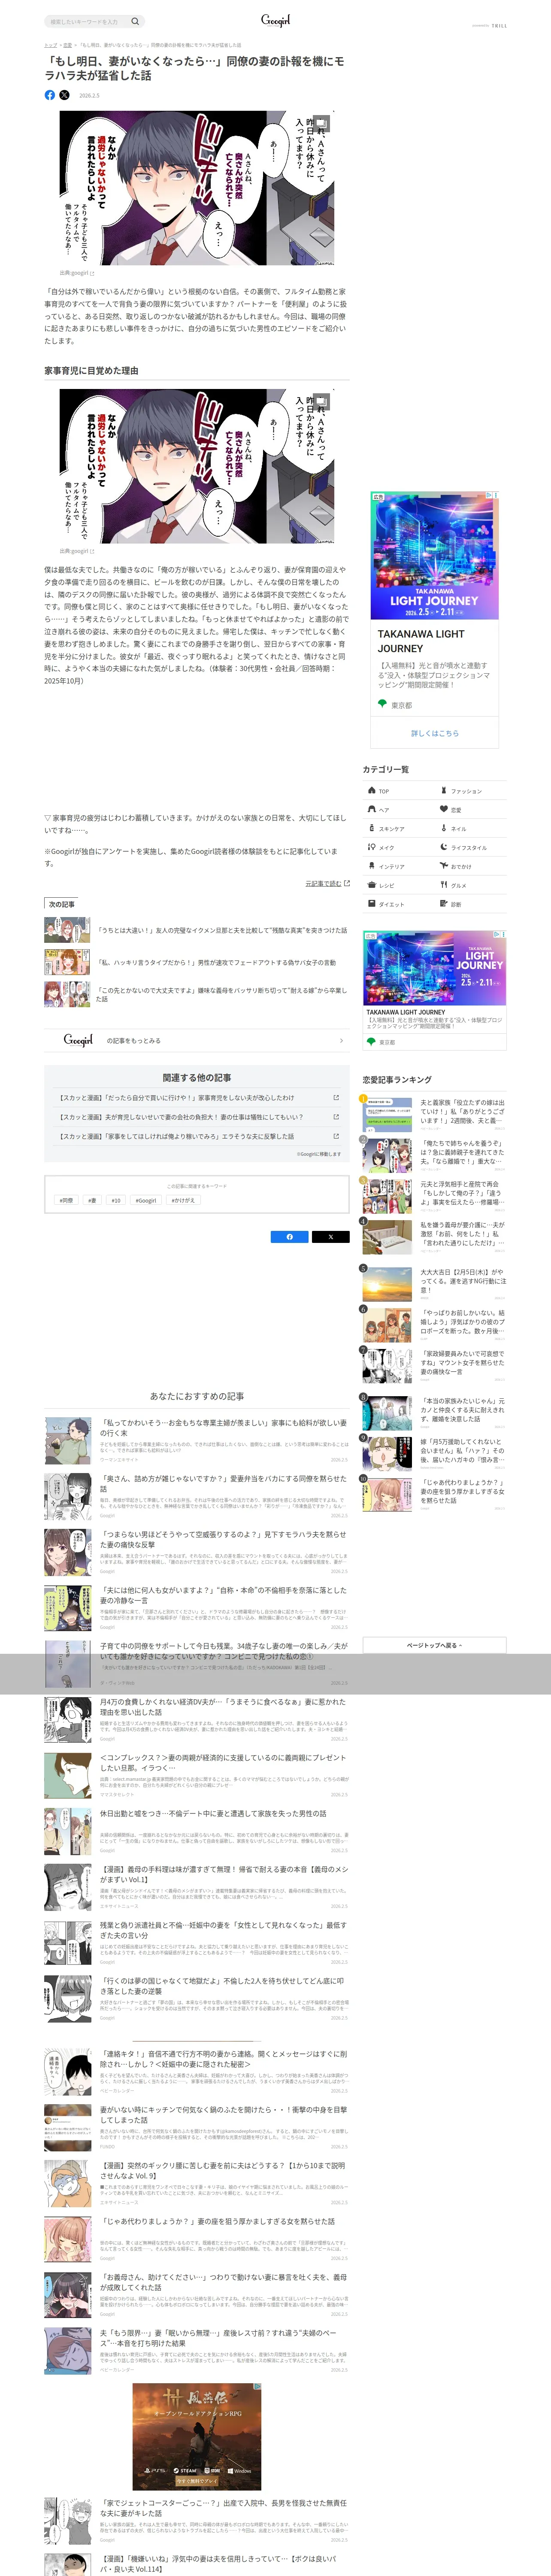Open ライフスタイル category with moon icon
The height and width of the screenshot is (2576, 551).
tap(472, 847)
